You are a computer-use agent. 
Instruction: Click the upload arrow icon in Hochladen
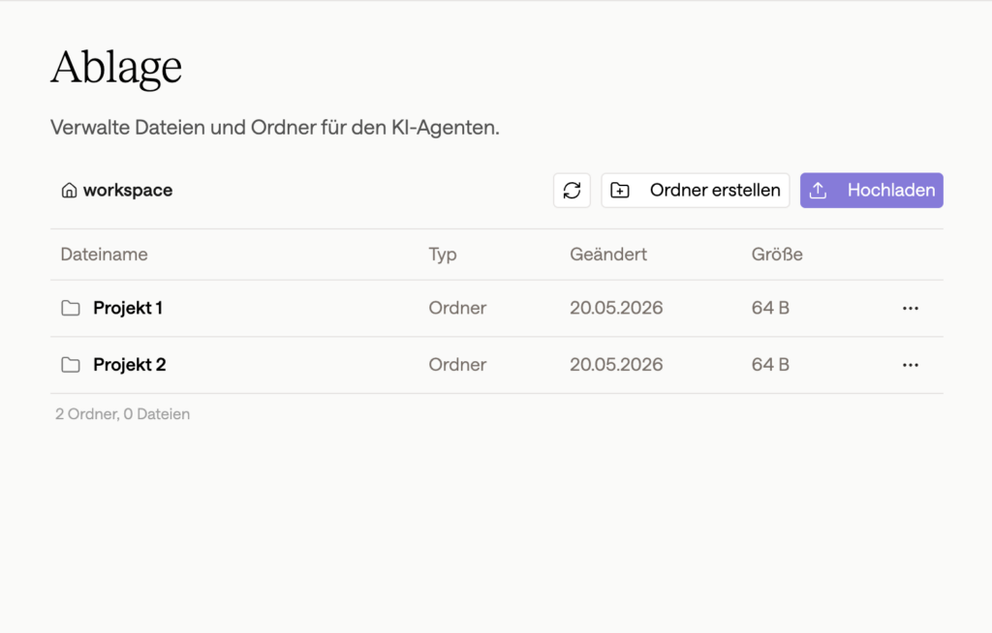tap(818, 191)
